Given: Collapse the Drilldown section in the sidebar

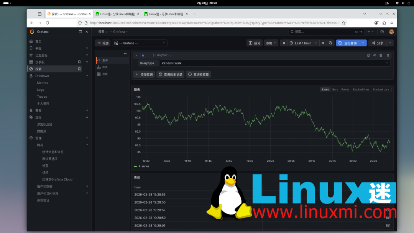Looking at the screenshot, I should point(86,75).
